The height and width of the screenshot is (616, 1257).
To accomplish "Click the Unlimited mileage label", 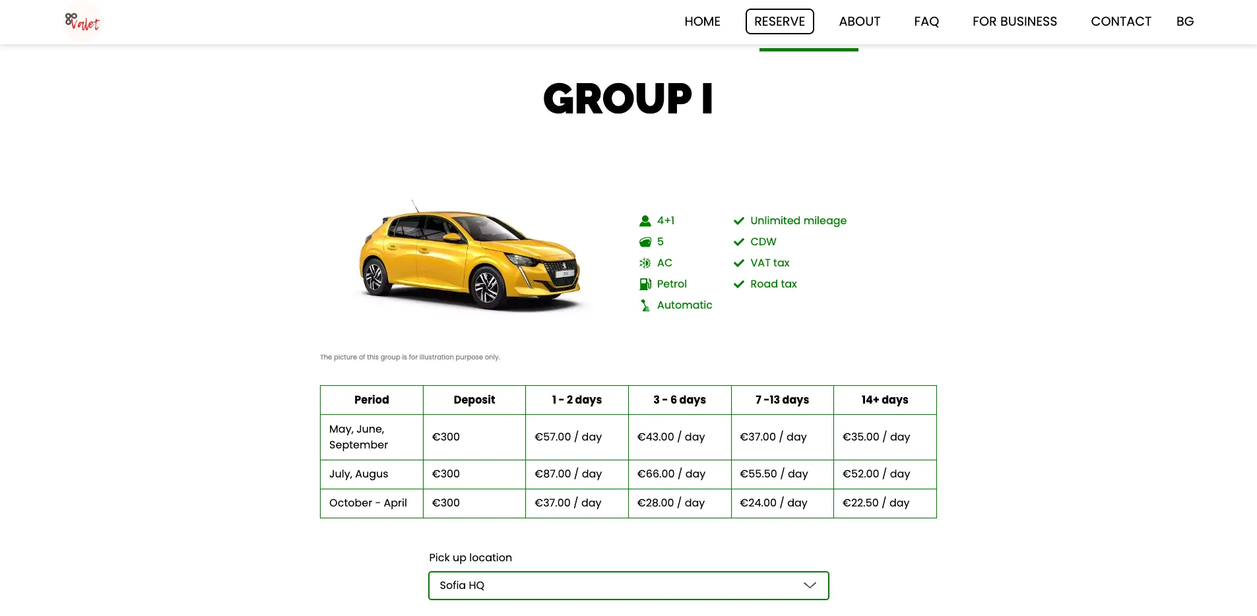I will tap(798, 221).
